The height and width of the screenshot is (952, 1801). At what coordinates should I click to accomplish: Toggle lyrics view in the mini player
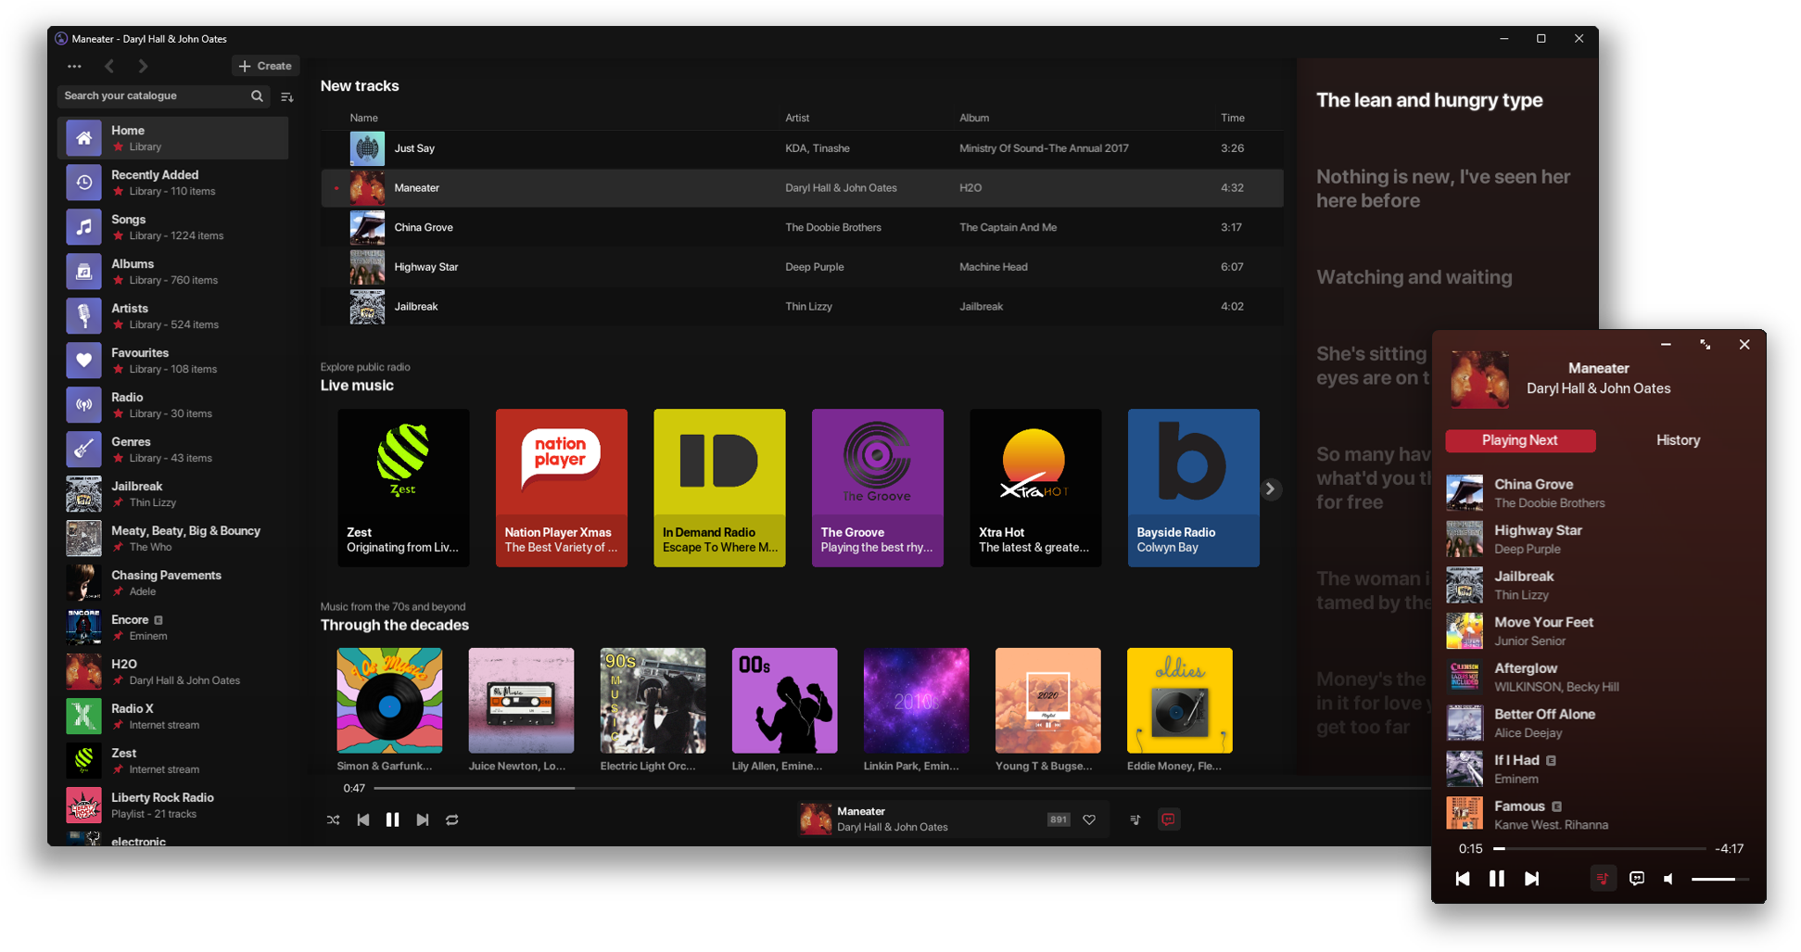tap(1637, 879)
